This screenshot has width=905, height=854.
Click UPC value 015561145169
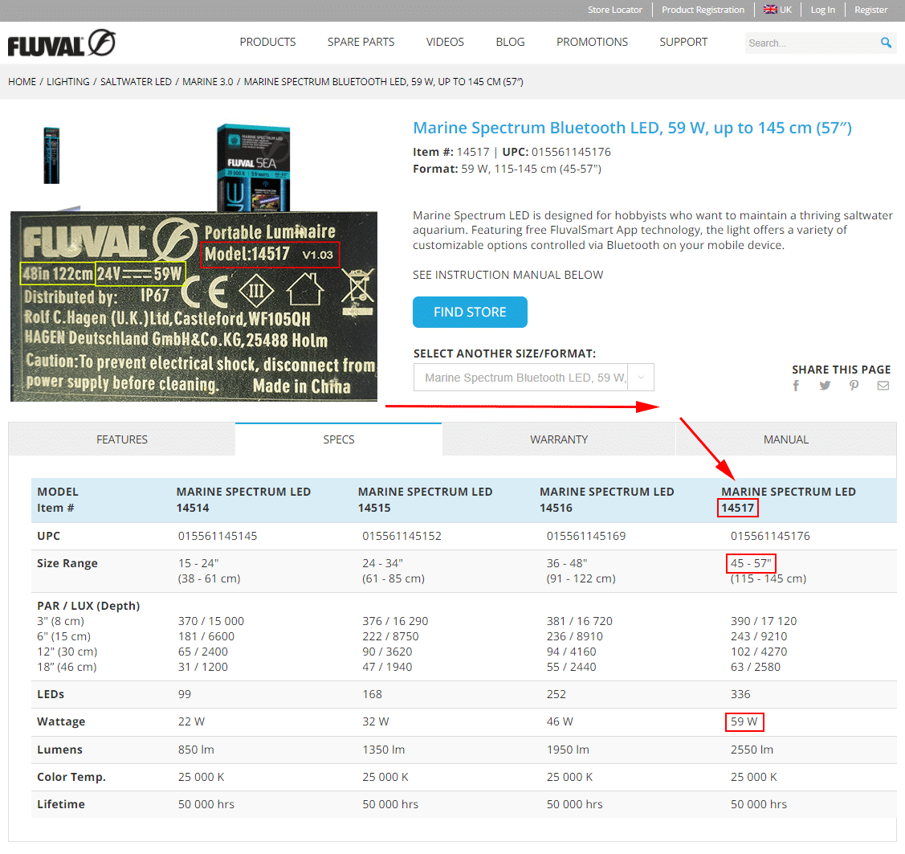pyautogui.click(x=586, y=537)
